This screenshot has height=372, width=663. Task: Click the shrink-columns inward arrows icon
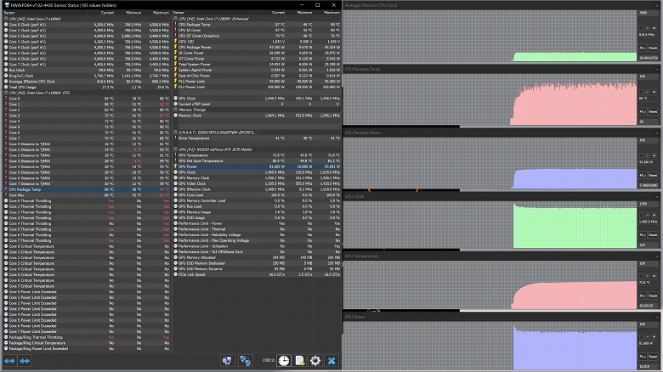pyautogui.click(x=25, y=361)
